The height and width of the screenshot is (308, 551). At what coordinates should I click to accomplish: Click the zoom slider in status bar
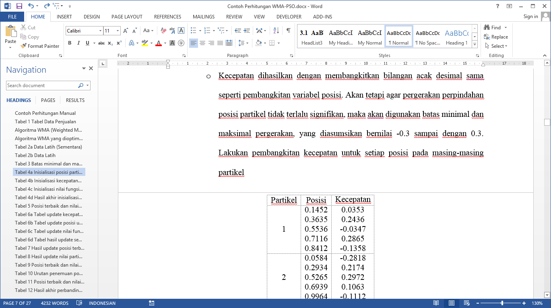coord(502,303)
